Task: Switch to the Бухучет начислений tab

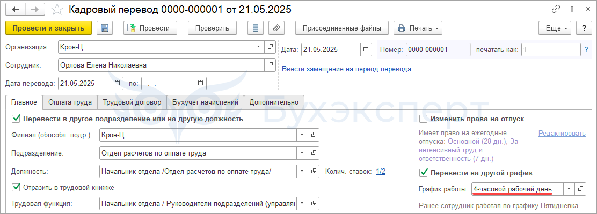Action: (x=205, y=102)
